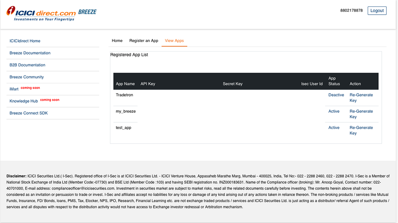
Task: Click Active status for my_breeze
Action: 334,111
